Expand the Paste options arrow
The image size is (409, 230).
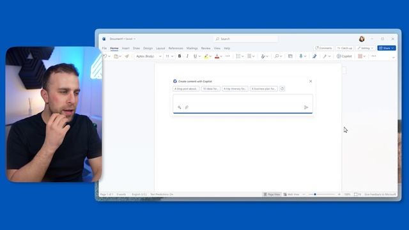(120, 56)
